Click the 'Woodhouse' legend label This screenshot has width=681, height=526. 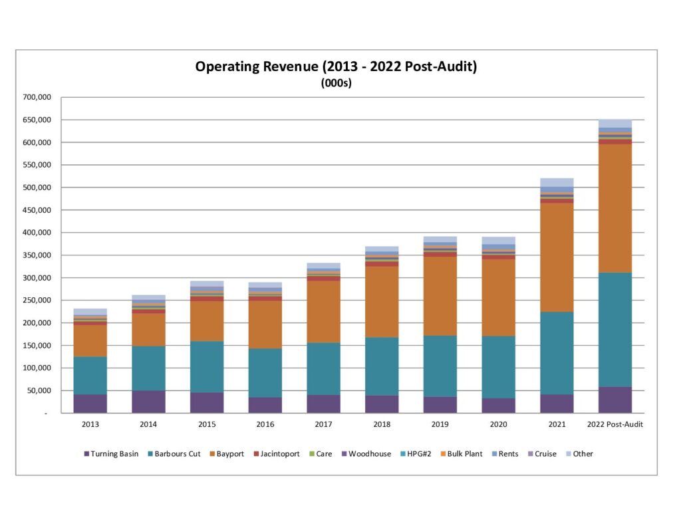coord(370,454)
